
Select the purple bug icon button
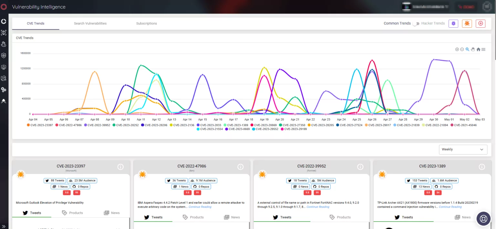453,23
